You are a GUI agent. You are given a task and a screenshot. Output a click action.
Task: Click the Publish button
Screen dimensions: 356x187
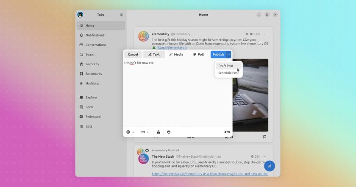pyautogui.click(x=218, y=55)
